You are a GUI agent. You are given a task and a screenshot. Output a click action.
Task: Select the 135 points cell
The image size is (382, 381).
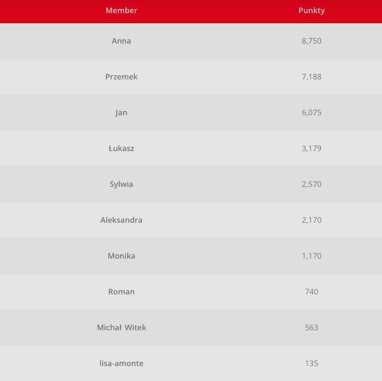click(312, 363)
